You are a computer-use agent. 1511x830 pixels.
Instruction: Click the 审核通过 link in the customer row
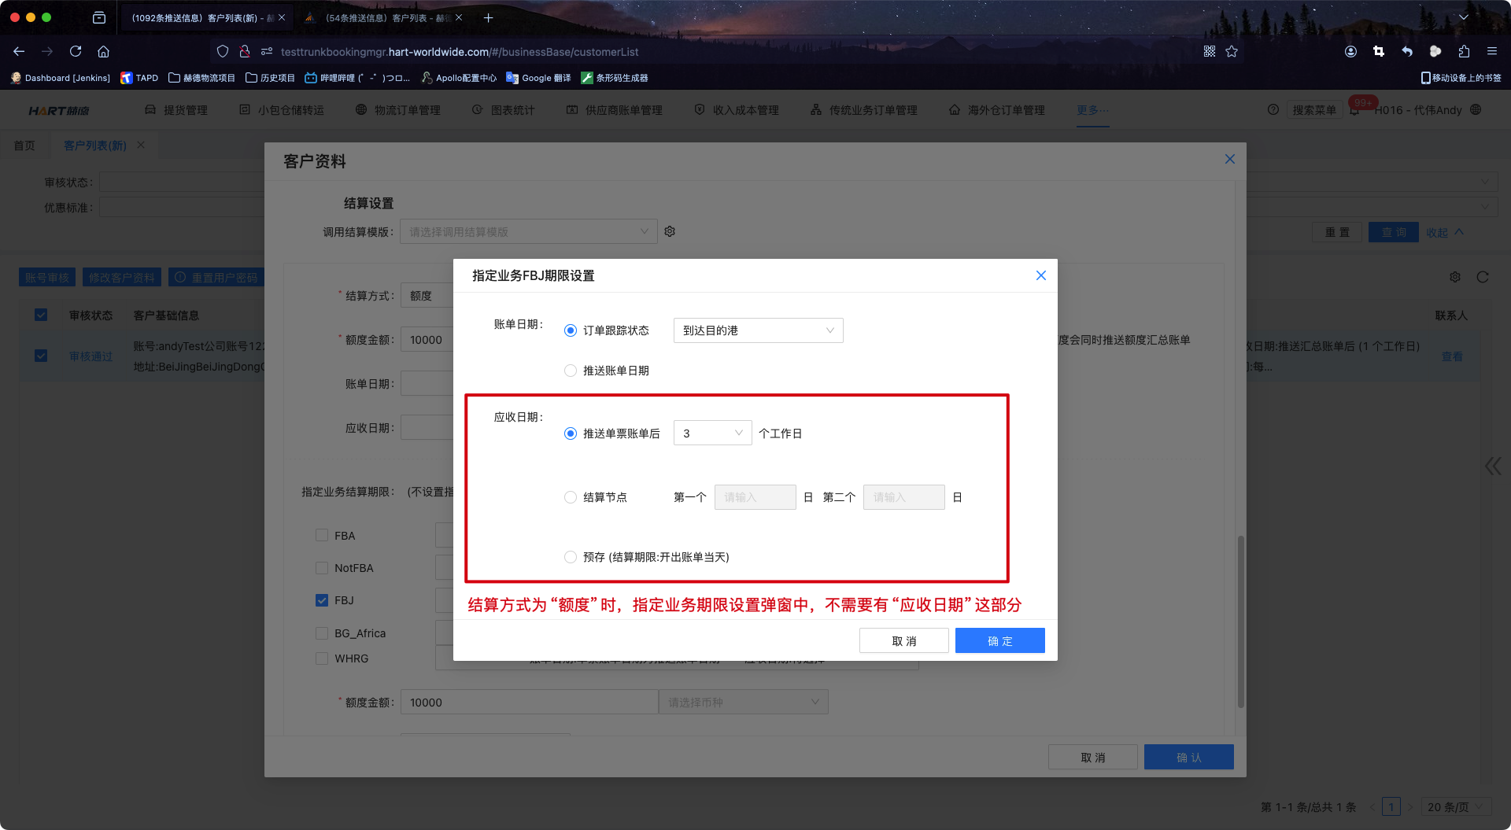(x=89, y=356)
